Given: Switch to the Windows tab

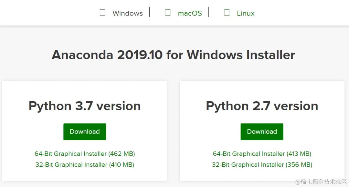Looking at the screenshot, I should (127, 13).
